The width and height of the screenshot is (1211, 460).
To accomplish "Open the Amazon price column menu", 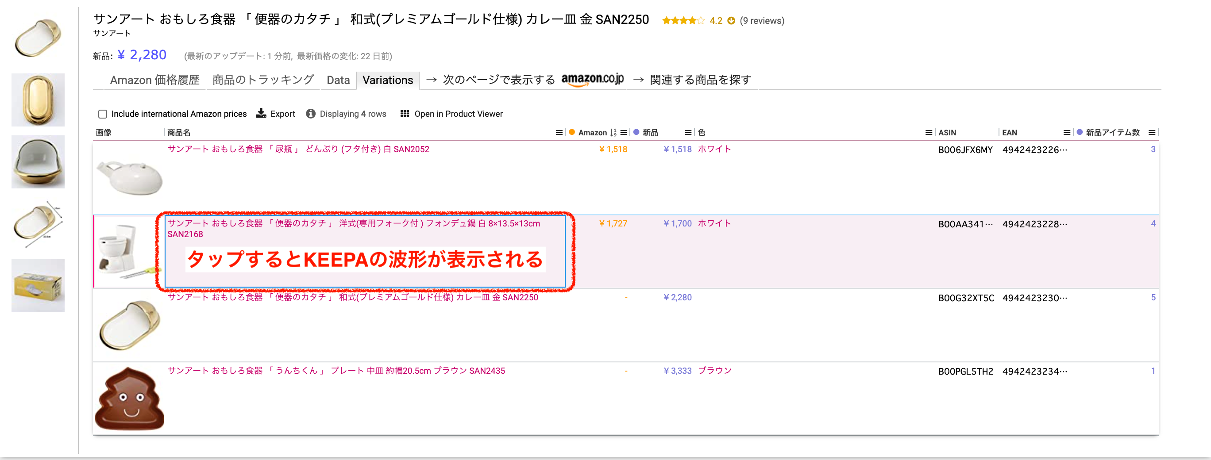I will click(x=624, y=133).
